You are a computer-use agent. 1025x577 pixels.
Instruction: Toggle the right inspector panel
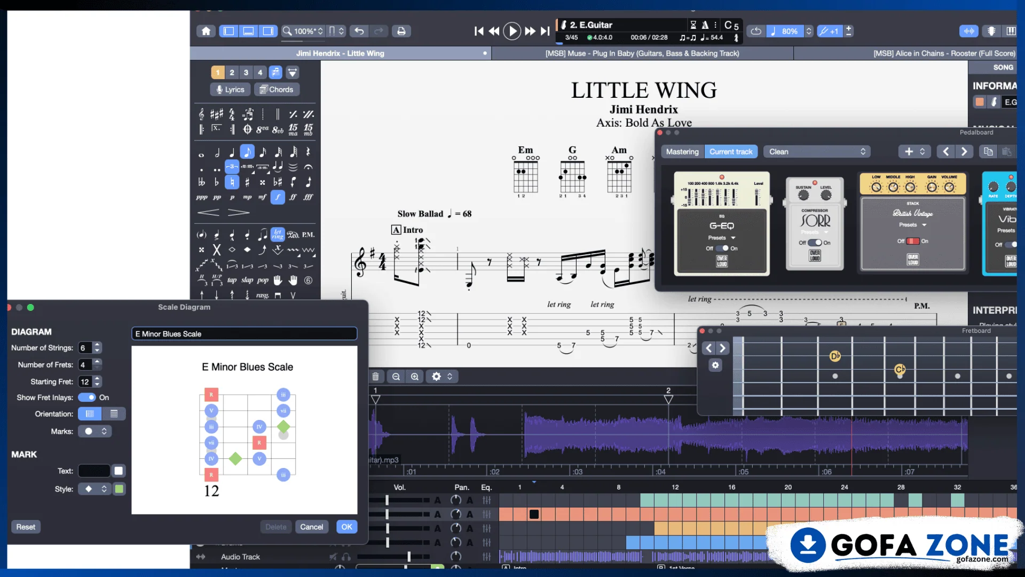tap(268, 31)
